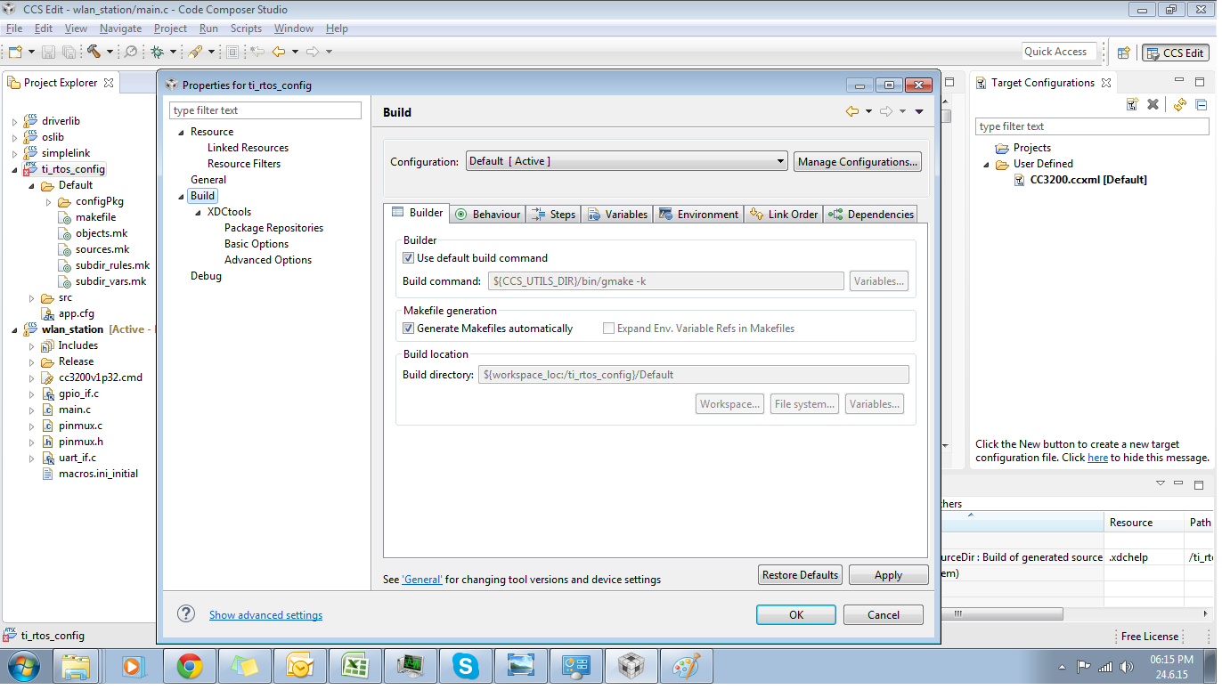Uncheck Generate Makefiles automatically
Screen dimensions: 1222x698
point(409,329)
